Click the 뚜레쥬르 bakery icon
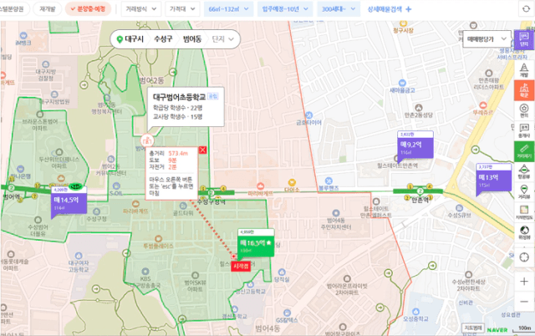The height and width of the screenshot is (336, 535). coord(483,104)
